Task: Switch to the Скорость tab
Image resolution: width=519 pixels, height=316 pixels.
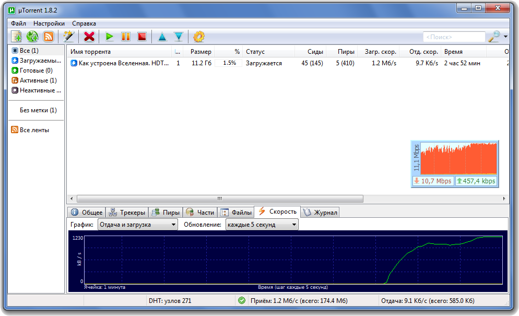Action: [x=277, y=212]
